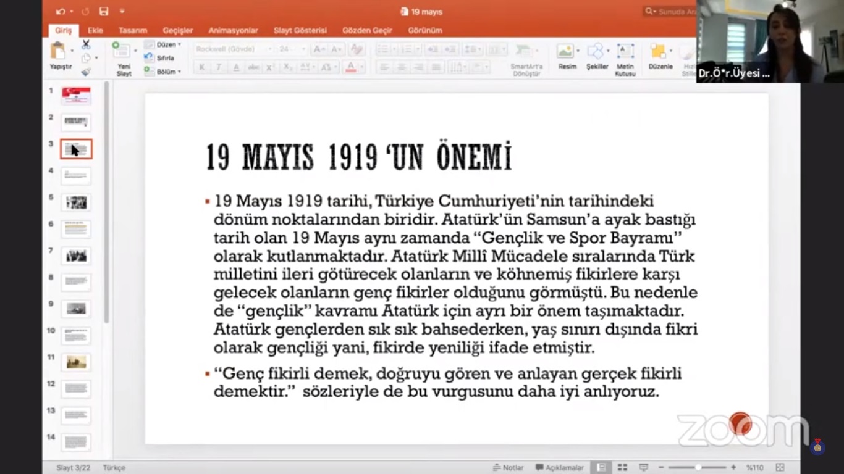Image resolution: width=844 pixels, height=474 pixels.
Task: Toggle the Açıklamalar comments pane
Action: coord(560,467)
